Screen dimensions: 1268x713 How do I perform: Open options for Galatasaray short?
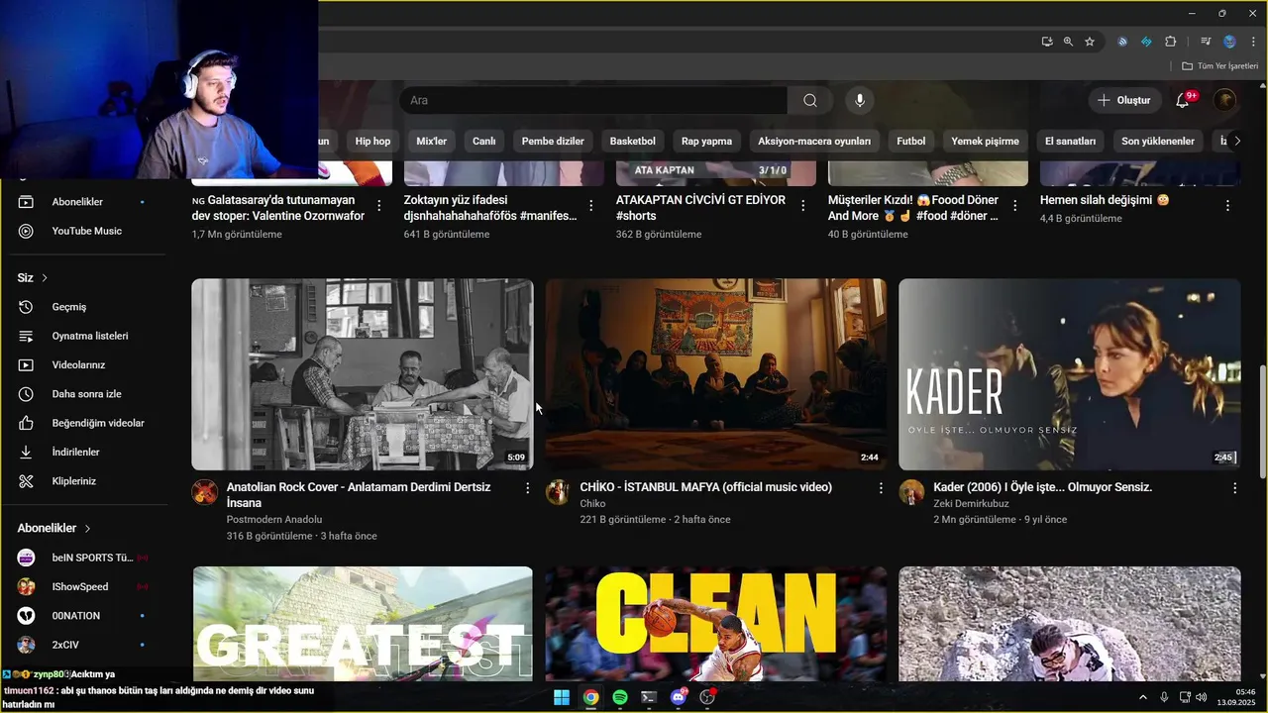379,206
